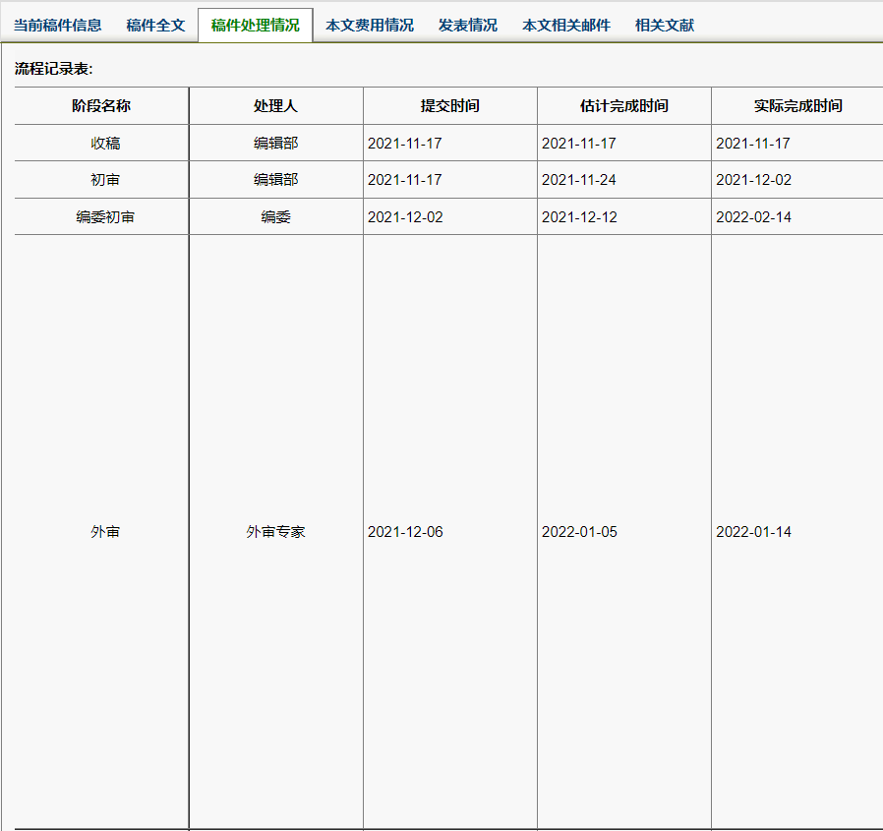Click actual completion date 2022-02-14
The image size is (883, 831).
pos(753,217)
